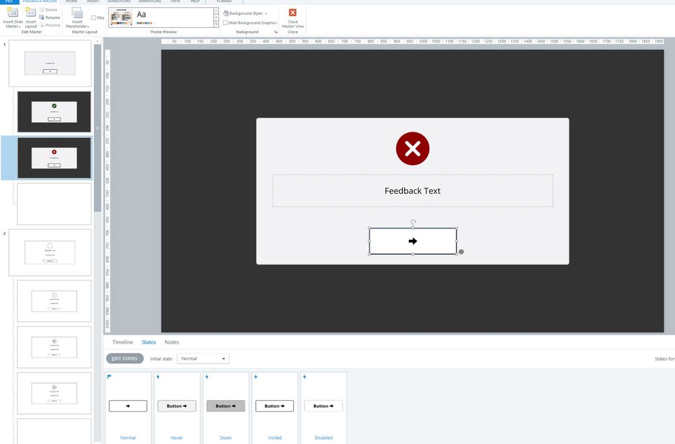675x444 pixels.
Task: Click the horizontal ruler above the slide
Action: point(412,41)
